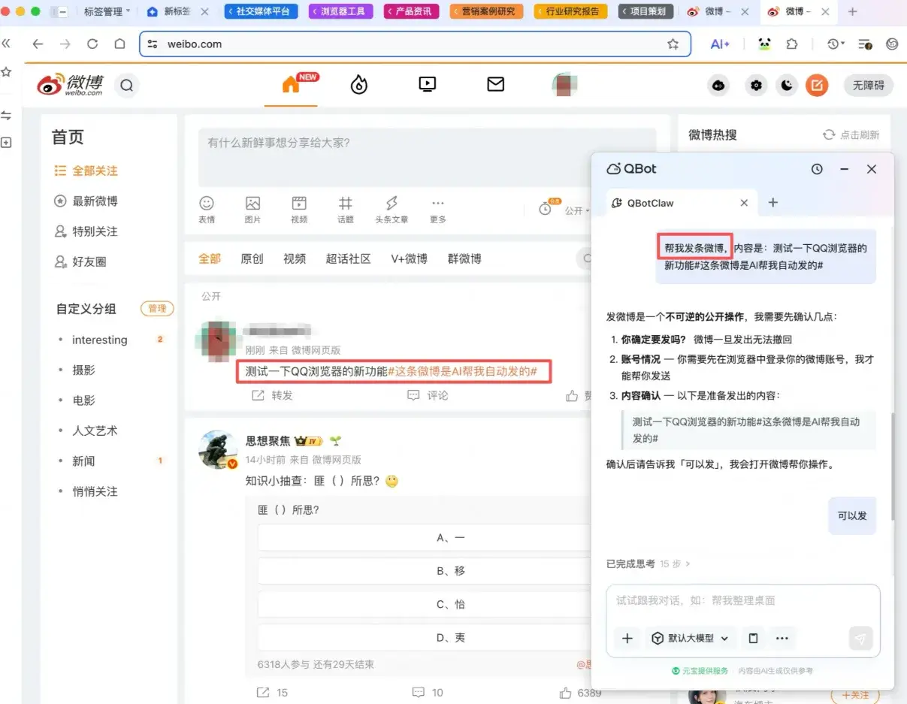This screenshot has height=704, width=907.
Task: Open Weibo messages envelope icon
Action: click(495, 85)
